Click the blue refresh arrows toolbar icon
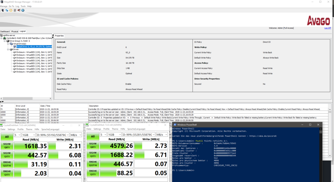The image size is (334, 182). [x=7, y=10]
